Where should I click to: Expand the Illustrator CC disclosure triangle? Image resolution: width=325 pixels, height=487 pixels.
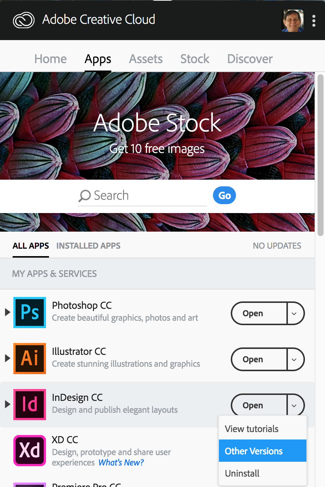[x=7, y=359]
